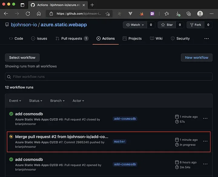Click "Showing runs from all workflows" text
Viewport: 218px width, 177px height.
coord(31,66)
